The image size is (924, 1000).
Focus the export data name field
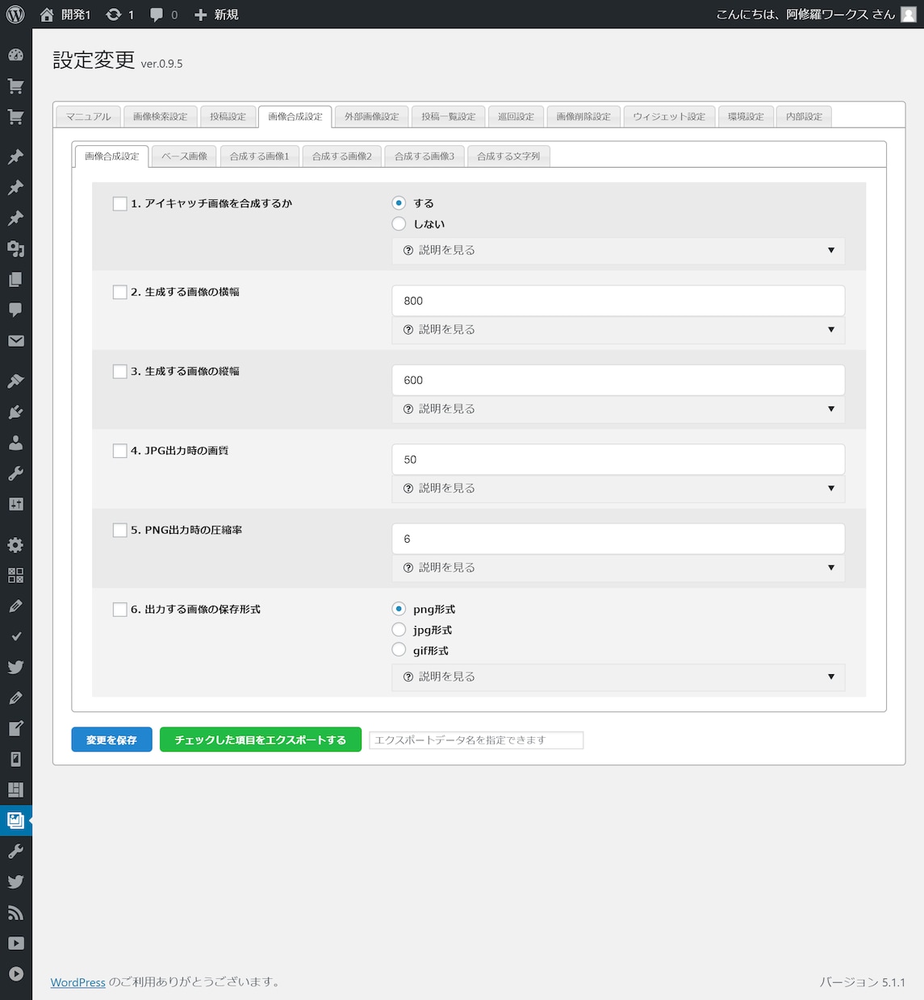(476, 740)
